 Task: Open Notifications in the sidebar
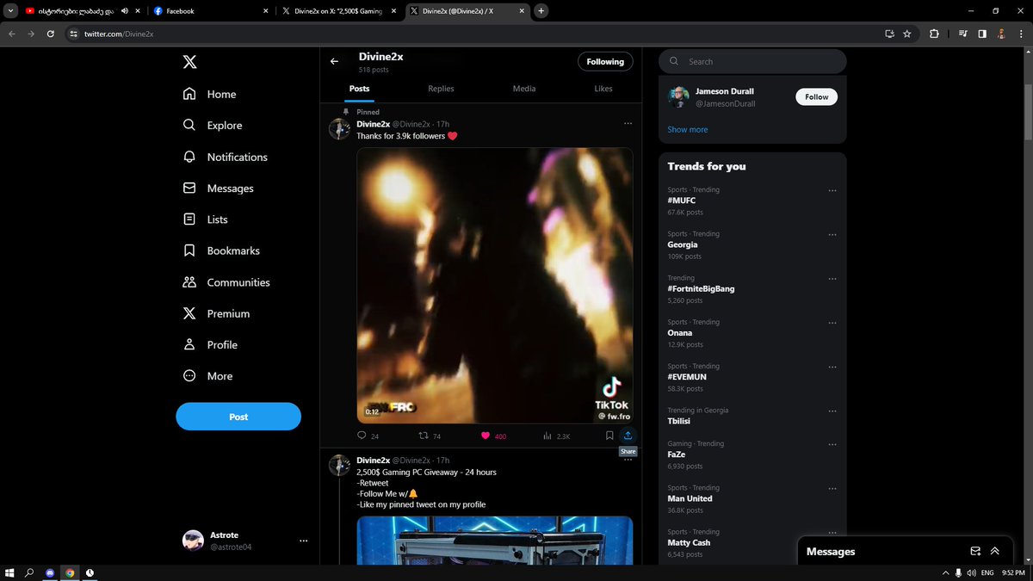point(226,157)
